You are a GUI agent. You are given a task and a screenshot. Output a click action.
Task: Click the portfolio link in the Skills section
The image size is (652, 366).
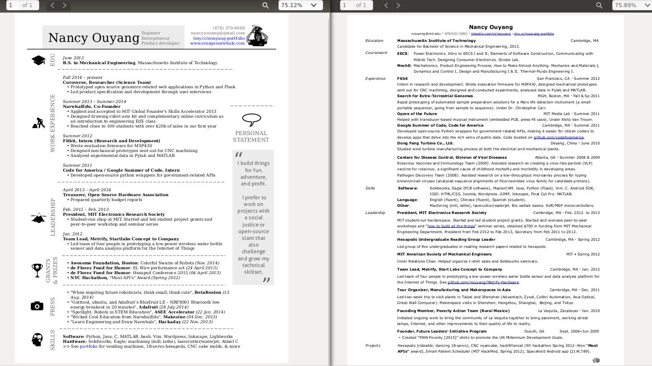[x=89, y=345]
